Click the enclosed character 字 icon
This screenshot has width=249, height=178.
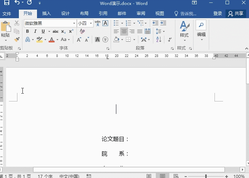click(x=105, y=40)
